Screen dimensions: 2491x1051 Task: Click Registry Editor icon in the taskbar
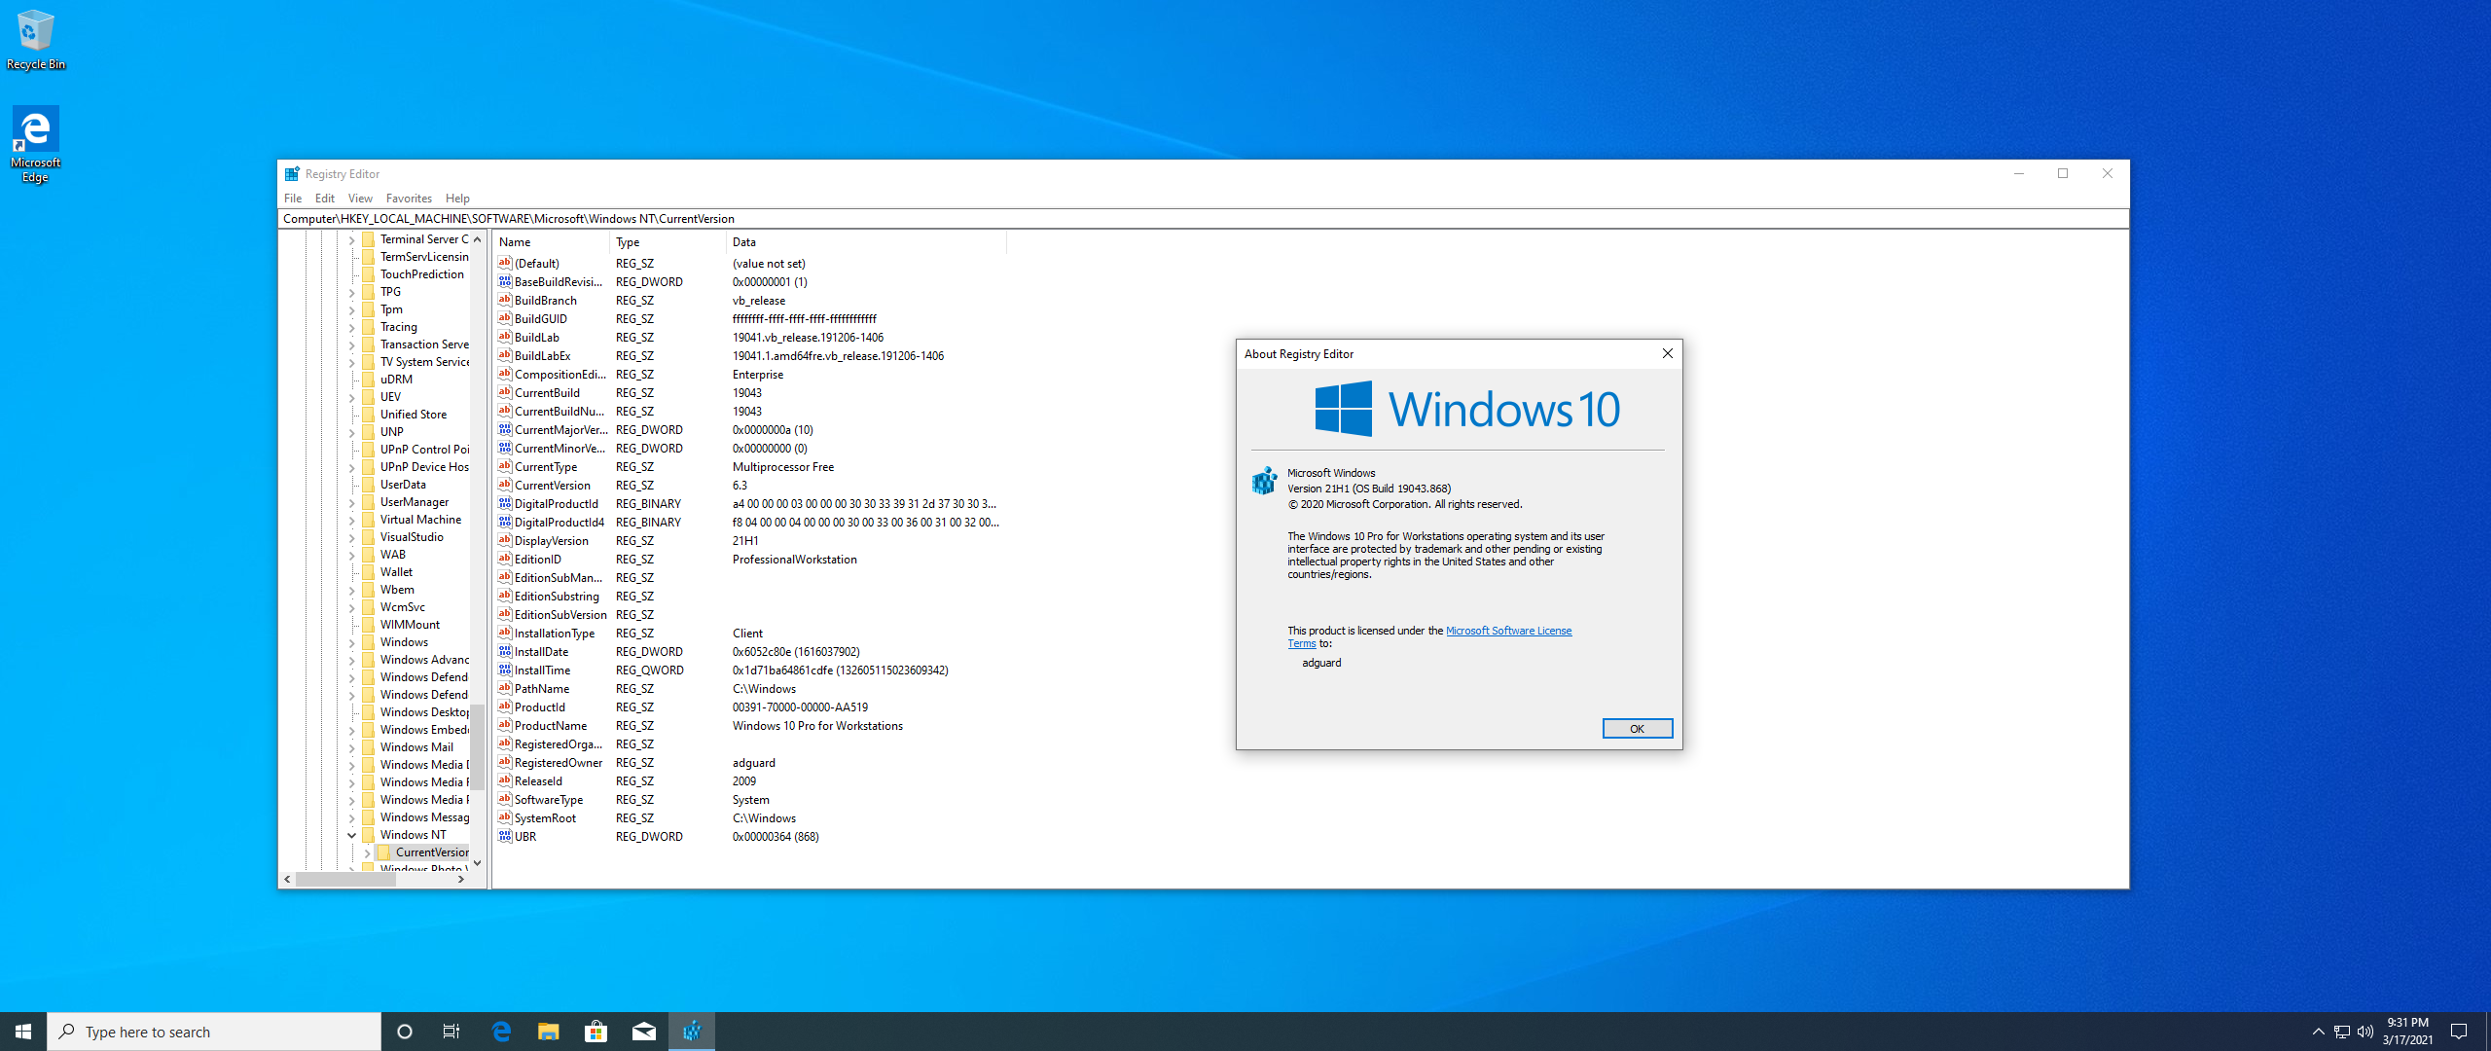tap(692, 1032)
